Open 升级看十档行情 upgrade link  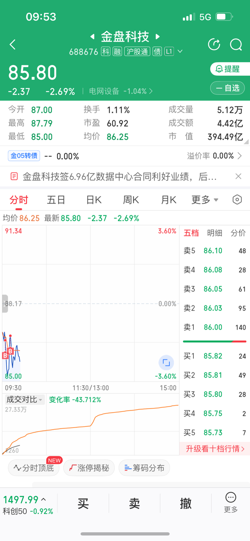click(x=215, y=449)
